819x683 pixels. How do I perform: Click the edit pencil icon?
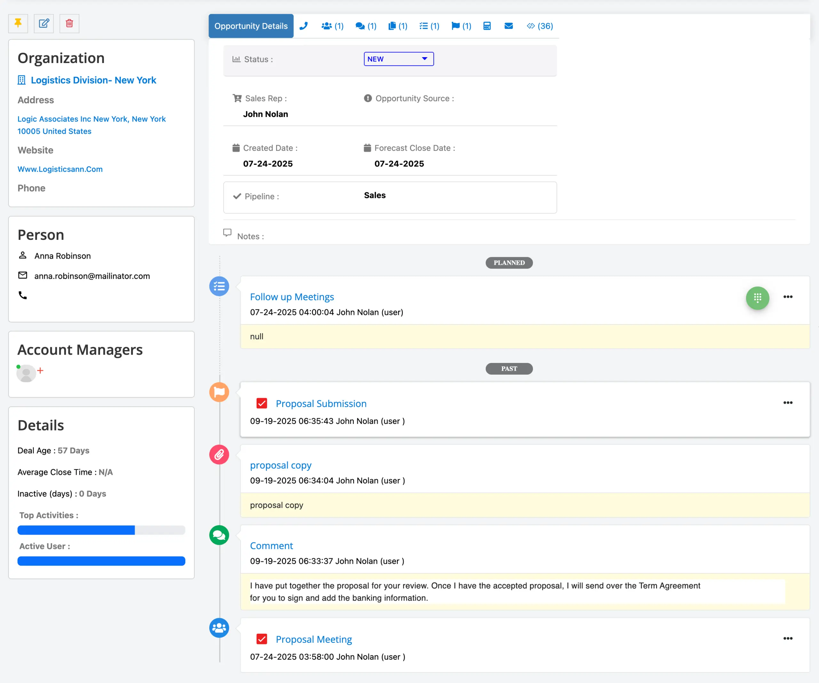[44, 23]
